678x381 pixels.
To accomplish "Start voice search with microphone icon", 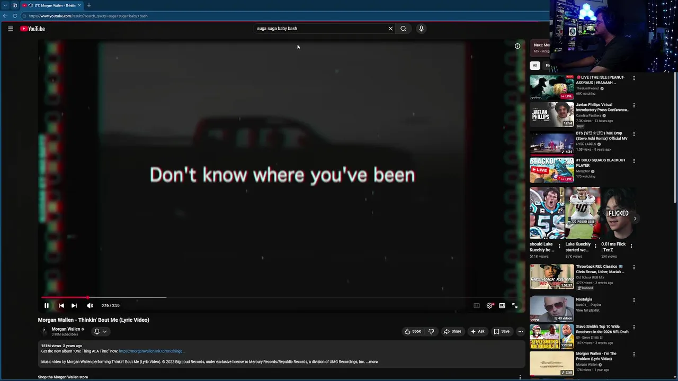I will pyautogui.click(x=421, y=29).
